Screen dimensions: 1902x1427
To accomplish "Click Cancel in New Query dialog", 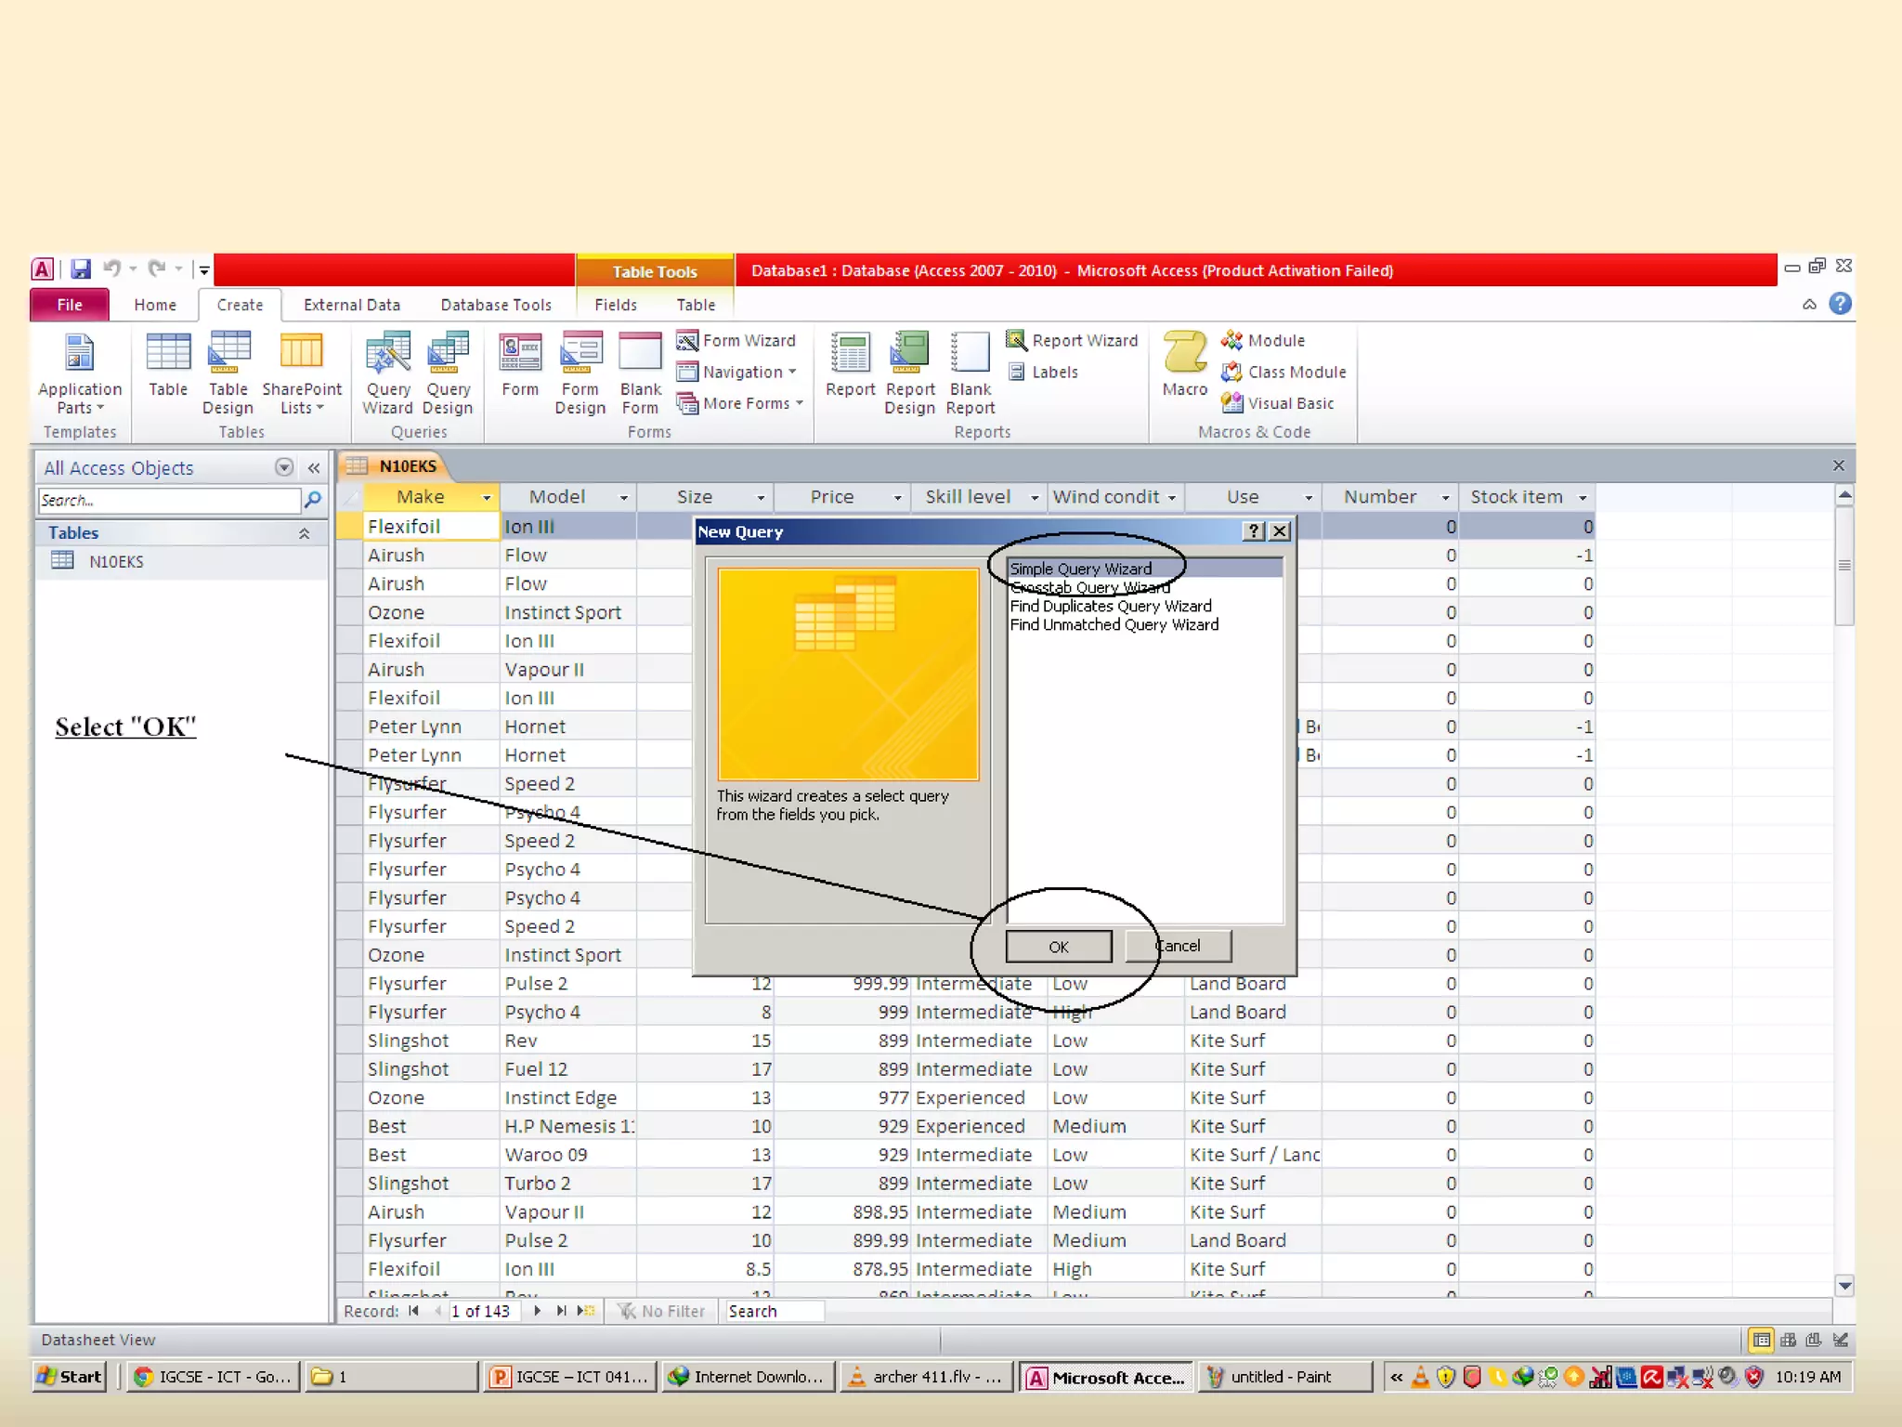I will pos(1178,946).
